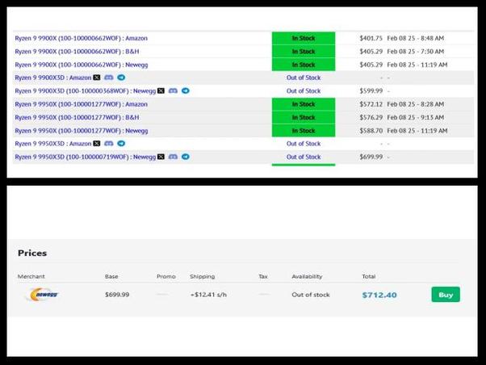Click the Feb 08 25 - 8:48 AM timestamp
The height and width of the screenshot is (365, 486).
coord(415,38)
